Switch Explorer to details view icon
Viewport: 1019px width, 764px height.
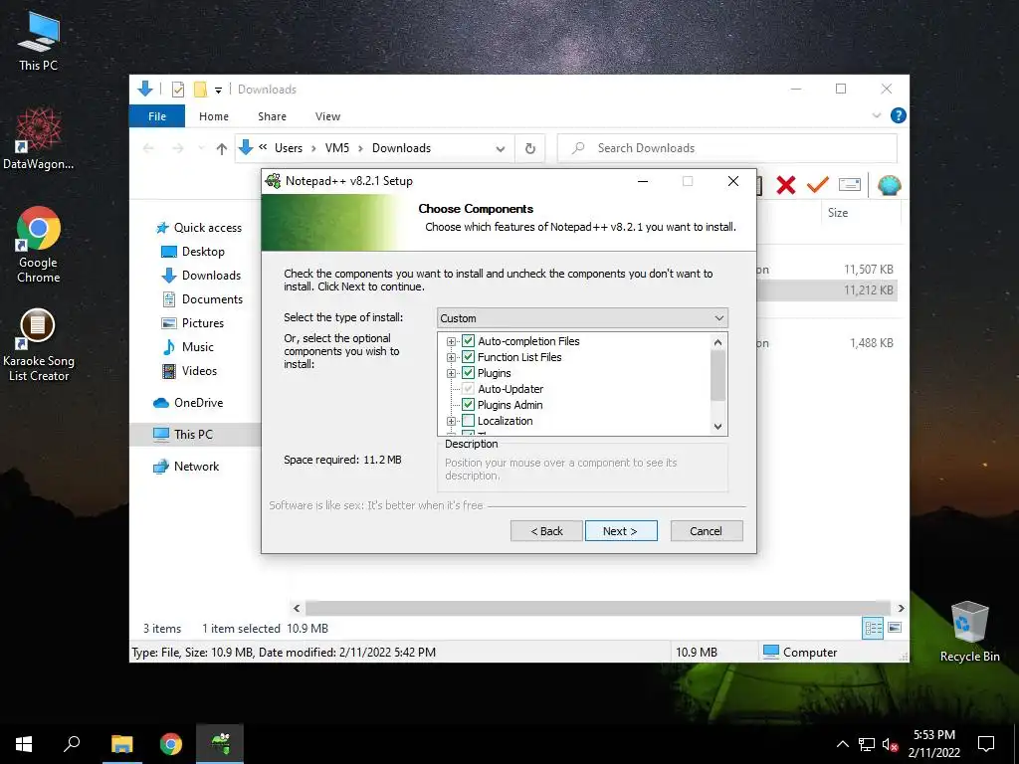pos(872,628)
